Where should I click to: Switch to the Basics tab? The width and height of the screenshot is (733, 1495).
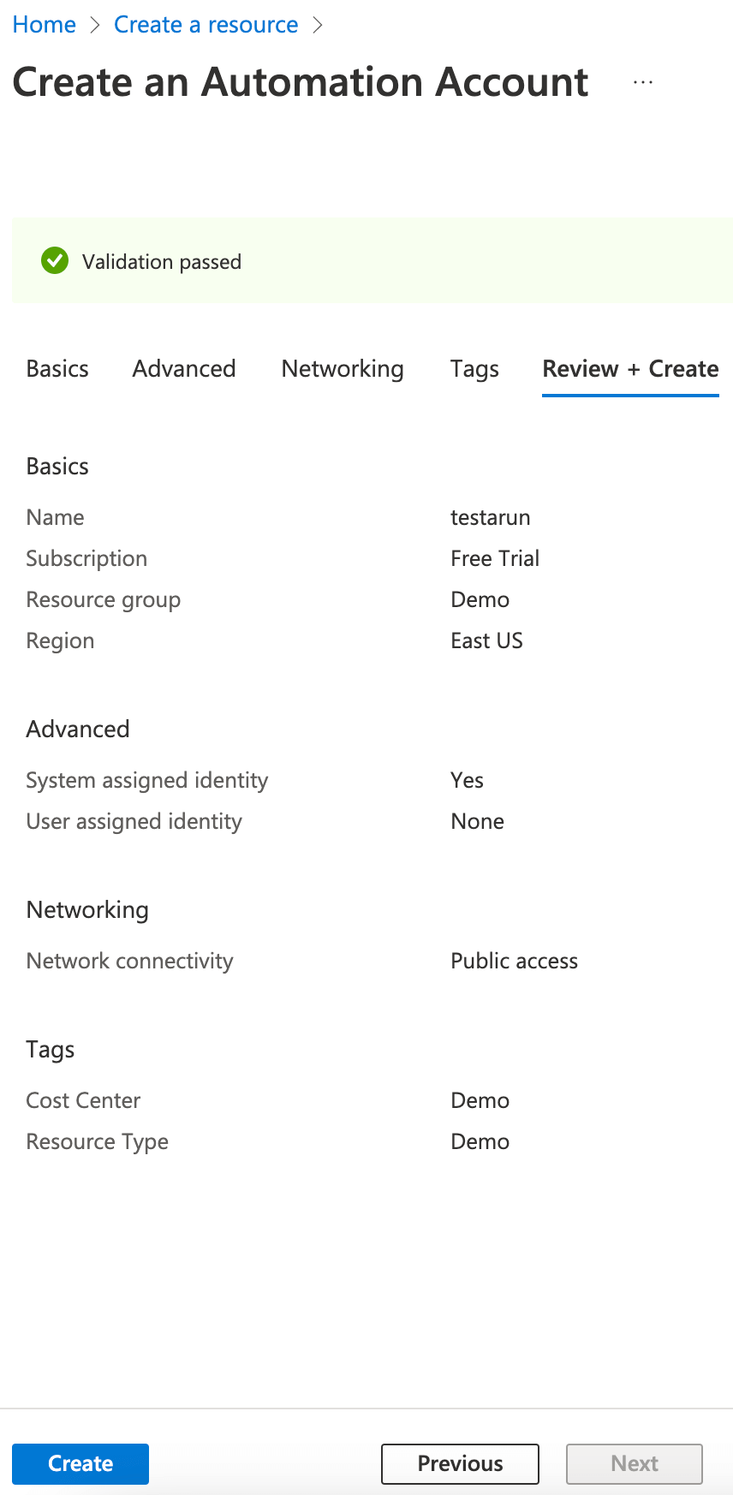coord(57,369)
